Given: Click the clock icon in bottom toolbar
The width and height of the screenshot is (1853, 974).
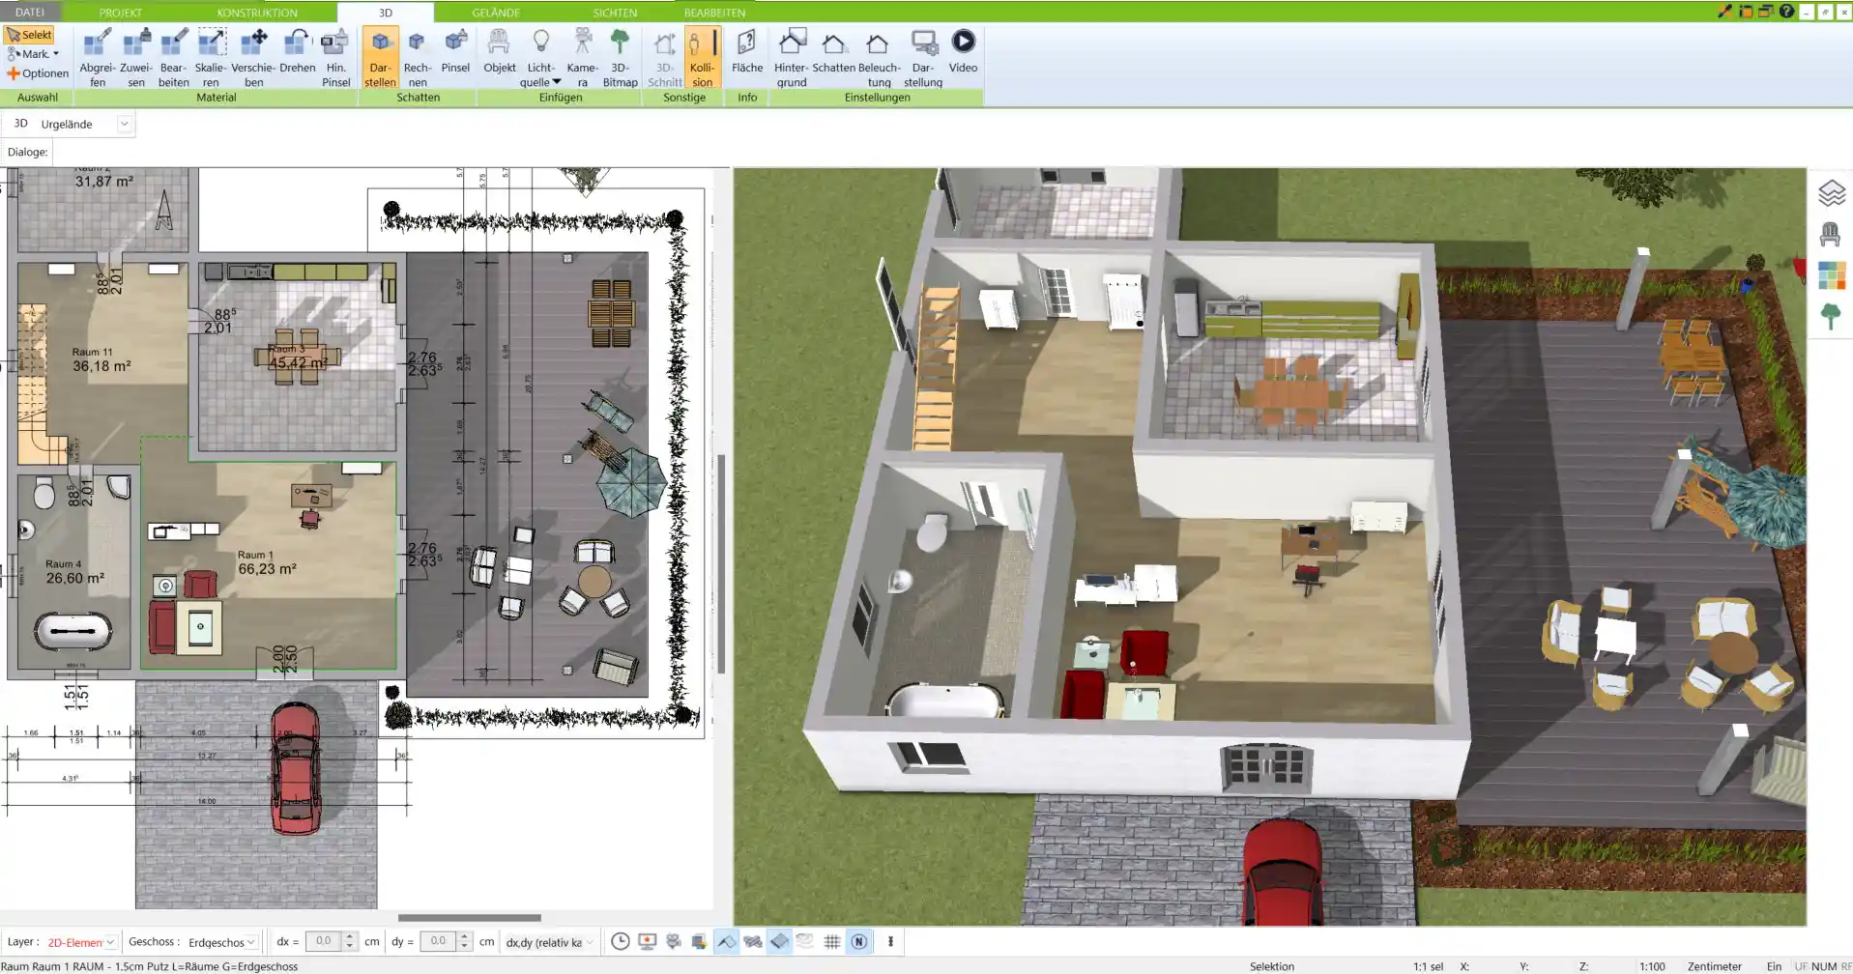Looking at the screenshot, I should pyautogui.click(x=621, y=941).
